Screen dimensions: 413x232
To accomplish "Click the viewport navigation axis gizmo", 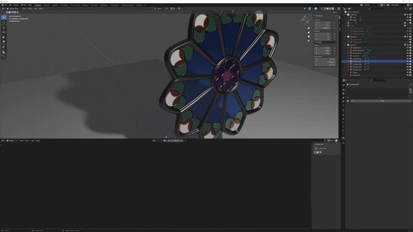I will click(305, 19).
